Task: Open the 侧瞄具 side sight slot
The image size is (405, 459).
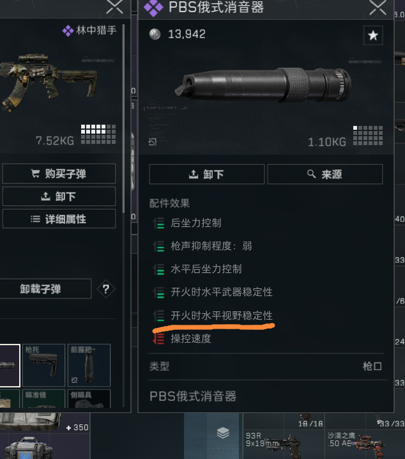Action: 89,398
